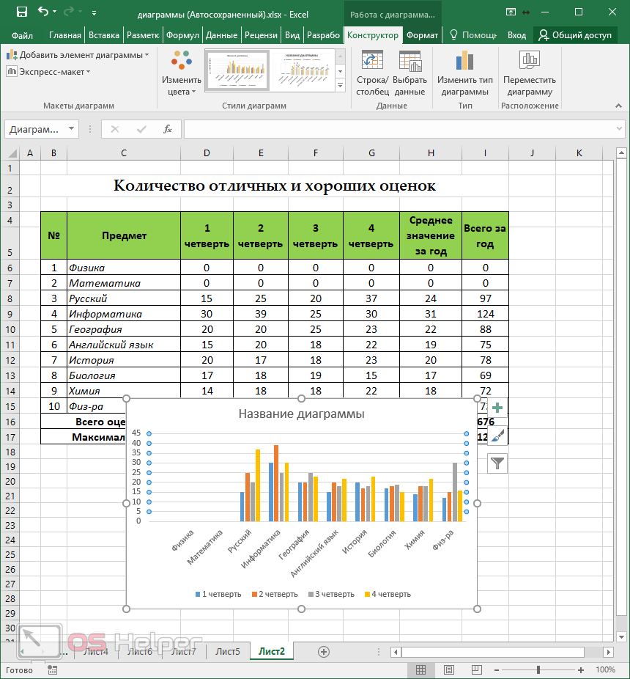The height and width of the screenshot is (679, 630).
Task: Open the Вставка ribbon tab
Action: pos(103,34)
